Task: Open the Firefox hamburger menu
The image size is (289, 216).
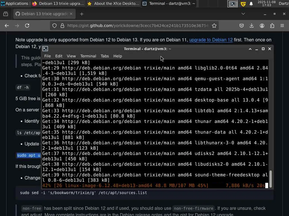Action: (282, 26)
